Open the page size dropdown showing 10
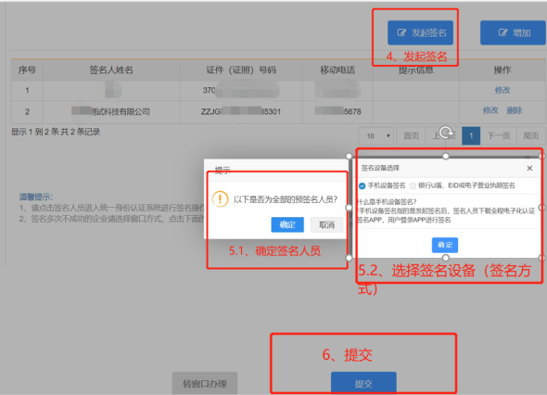The height and width of the screenshot is (395, 547). [376, 135]
